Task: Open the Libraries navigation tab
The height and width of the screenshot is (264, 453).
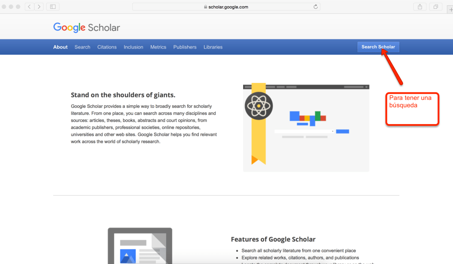Action: pos(213,47)
